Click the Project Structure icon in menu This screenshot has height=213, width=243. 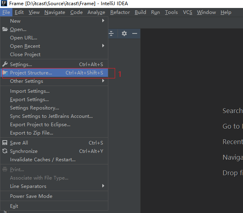click(5, 73)
